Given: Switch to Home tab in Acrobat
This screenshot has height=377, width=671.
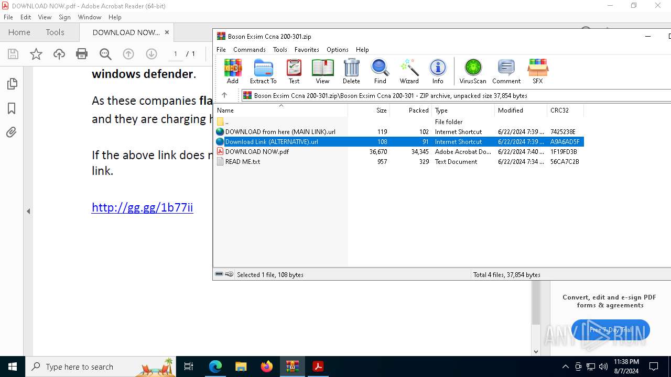Looking at the screenshot, I should click(19, 32).
